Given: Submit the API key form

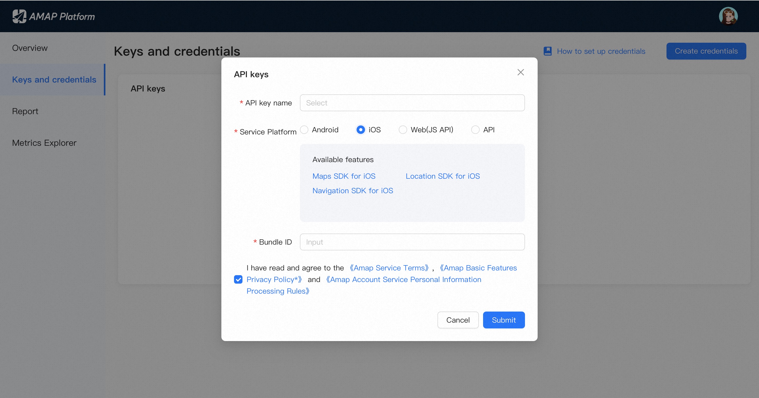Looking at the screenshot, I should [x=504, y=320].
